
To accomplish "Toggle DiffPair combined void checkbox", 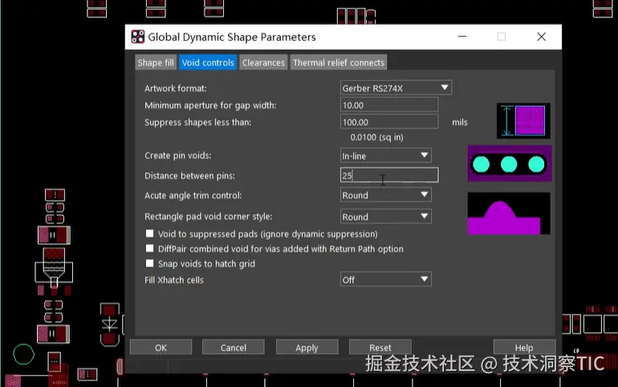I will (150, 249).
